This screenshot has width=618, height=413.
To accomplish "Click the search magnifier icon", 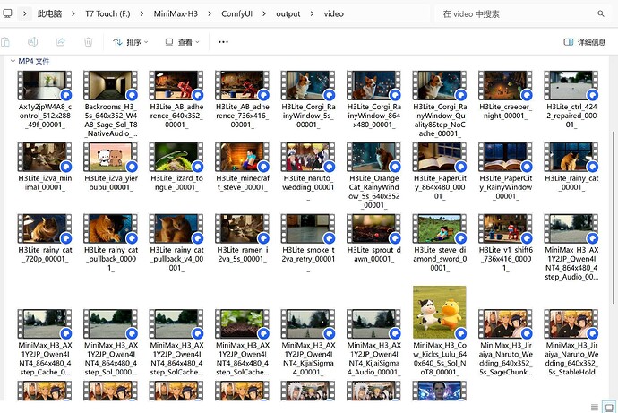I will tap(601, 13).
